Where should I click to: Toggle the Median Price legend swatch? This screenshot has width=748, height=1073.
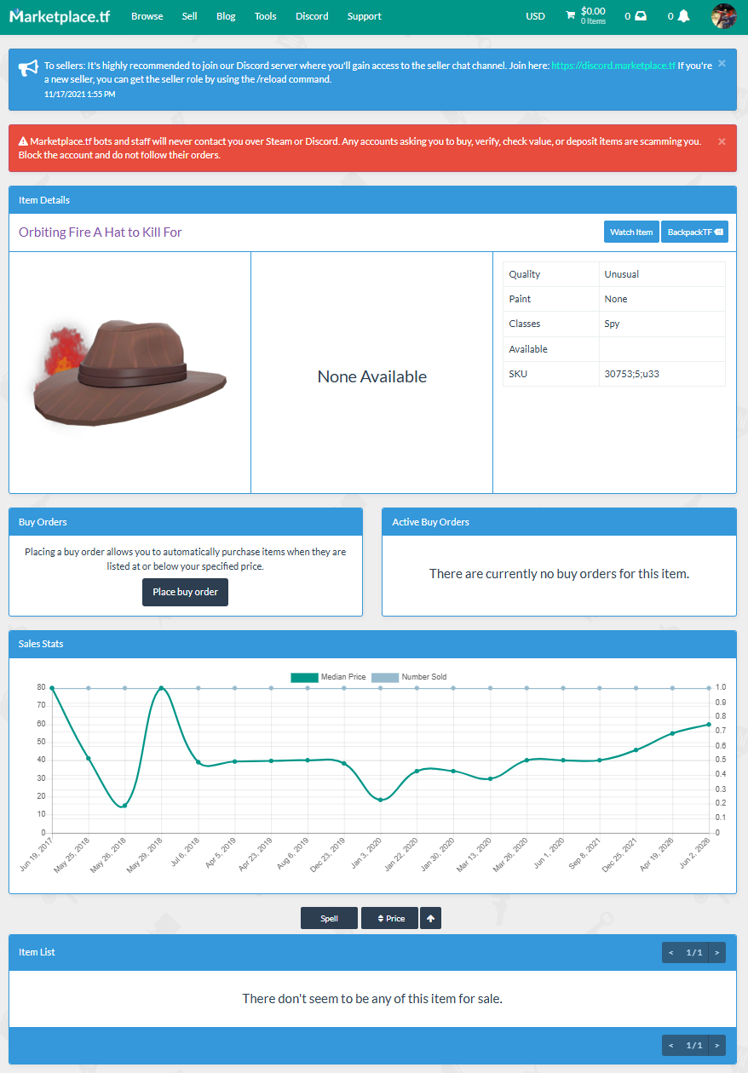click(303, 677)
